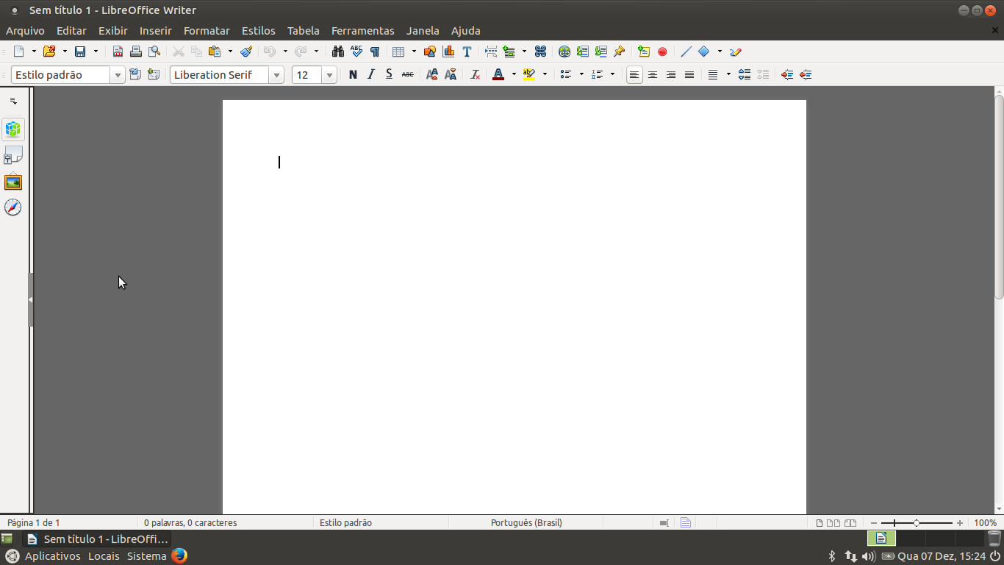
Task: Decrease the paragraph indent
Action: (806, 74)
